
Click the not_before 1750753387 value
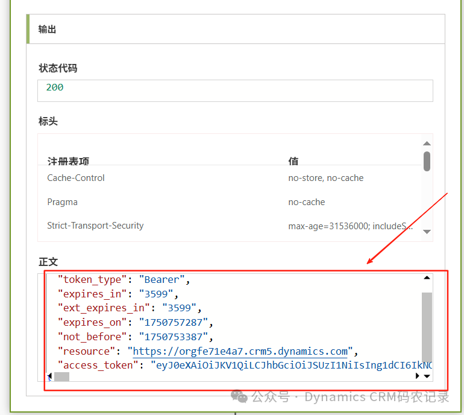[x=174, y=337]
